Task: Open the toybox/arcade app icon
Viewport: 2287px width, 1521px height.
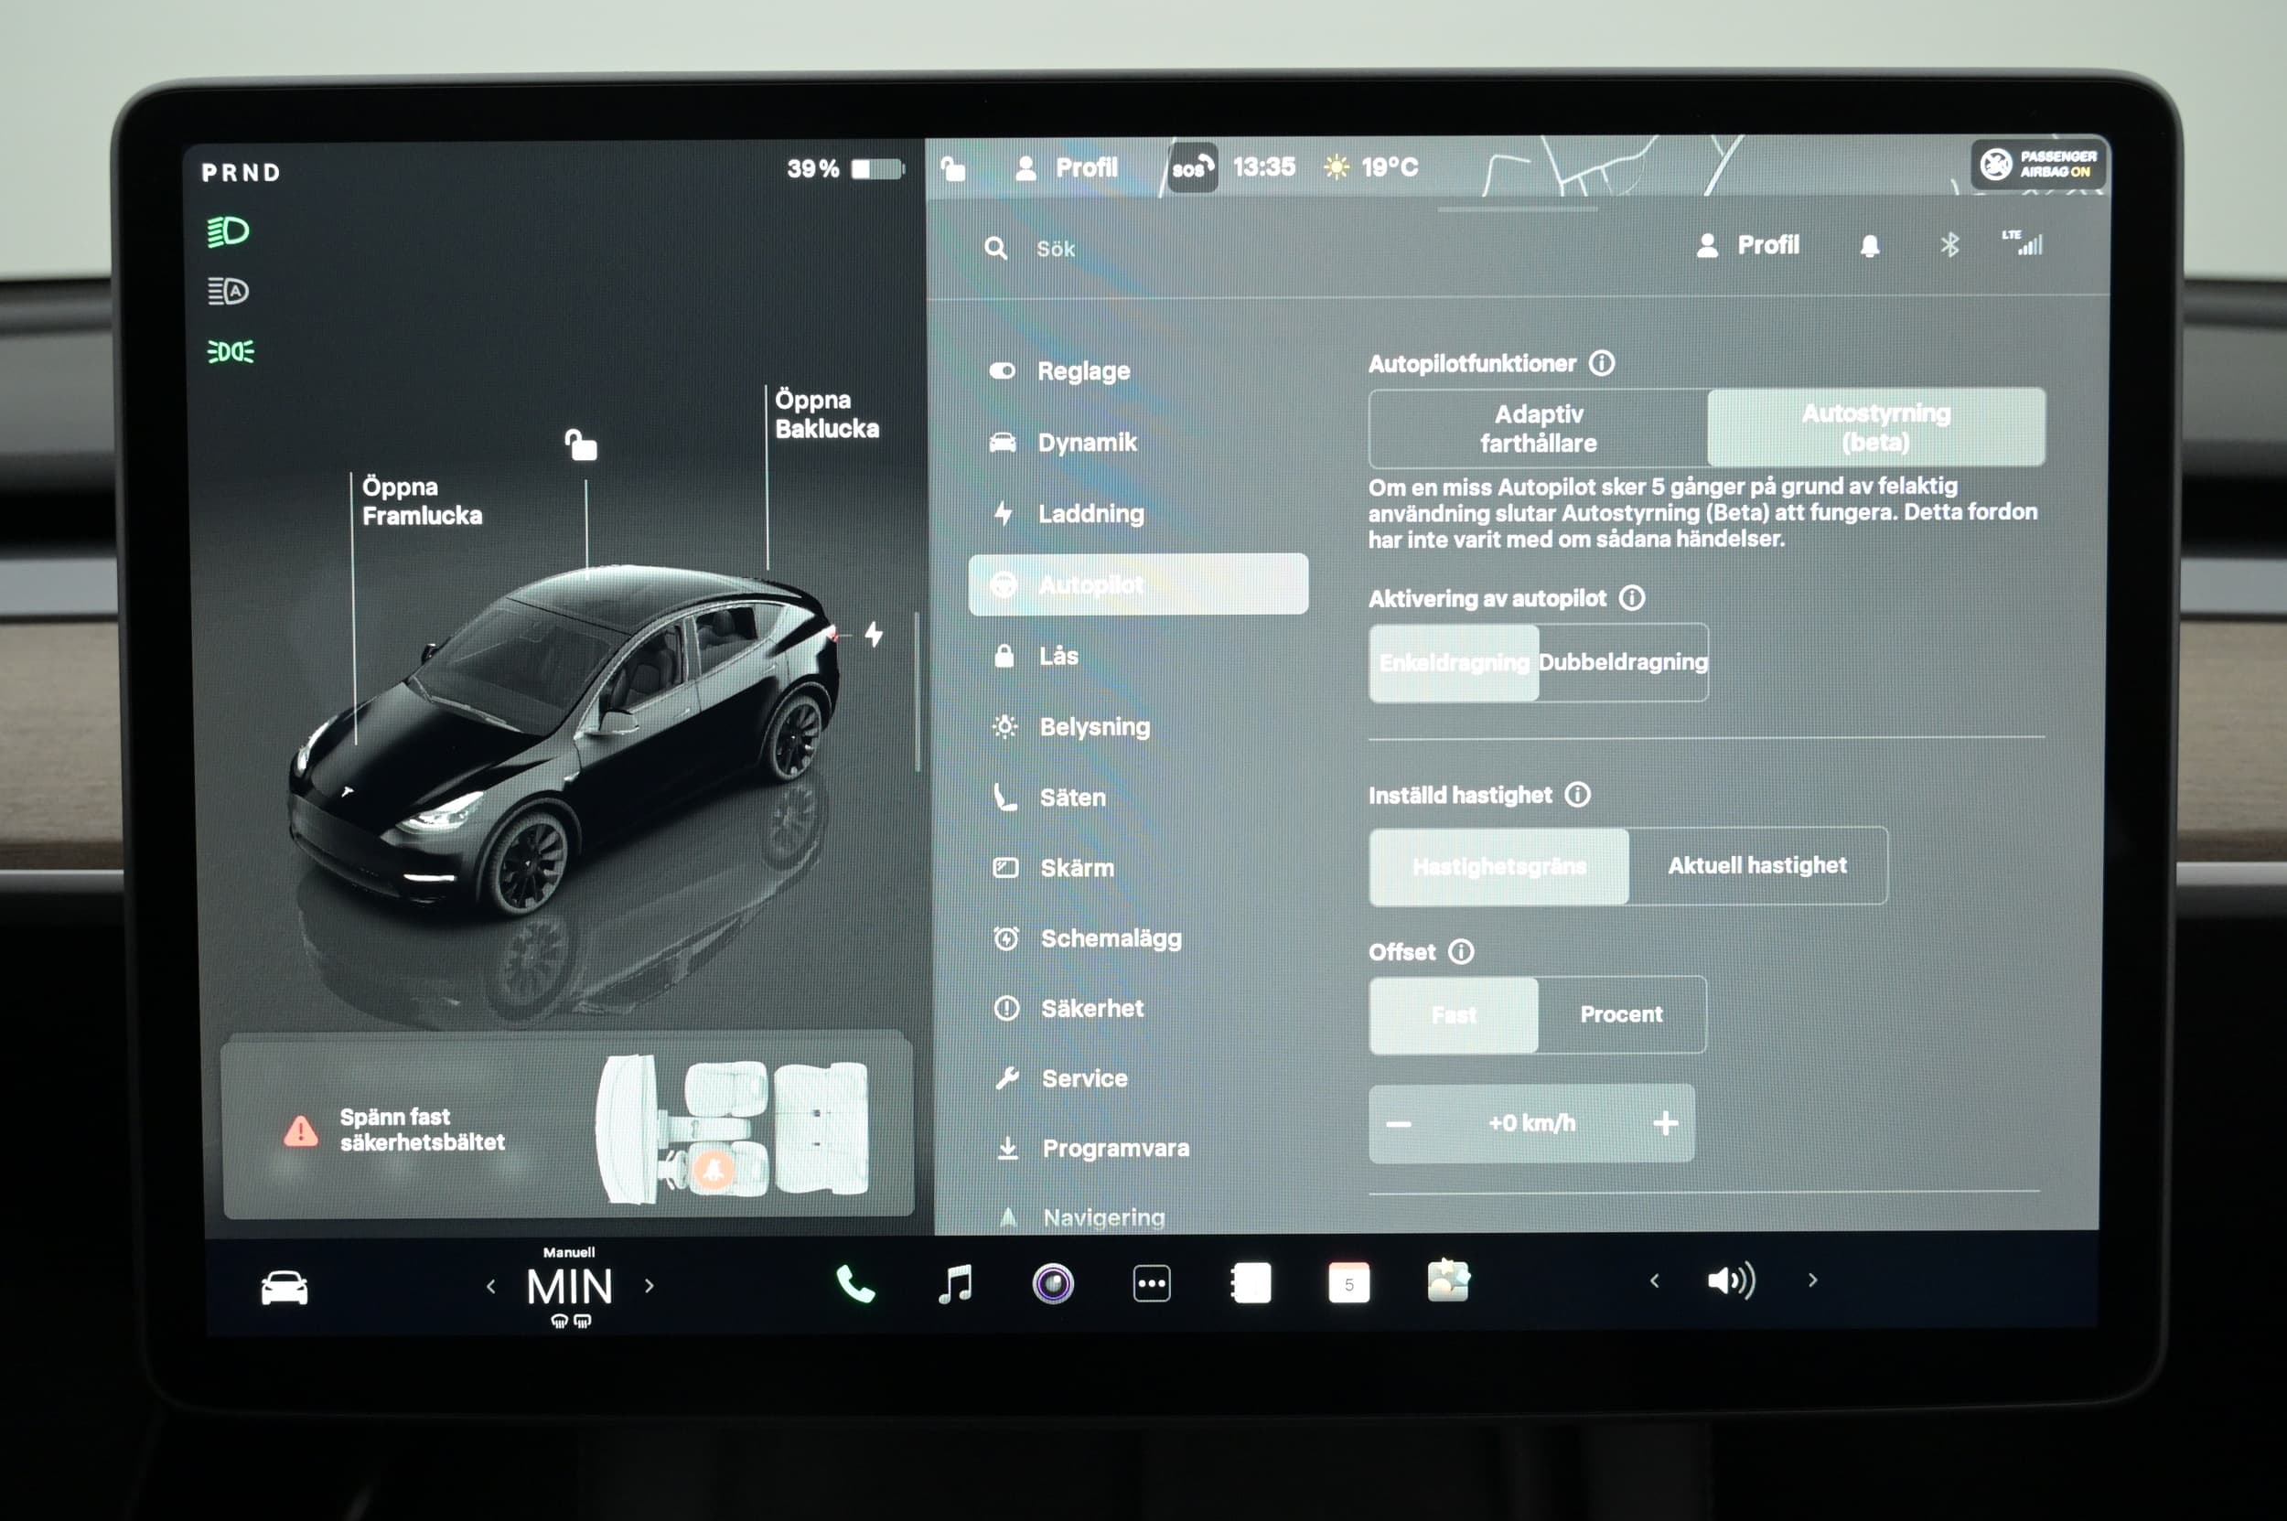Action: 1449,1280
